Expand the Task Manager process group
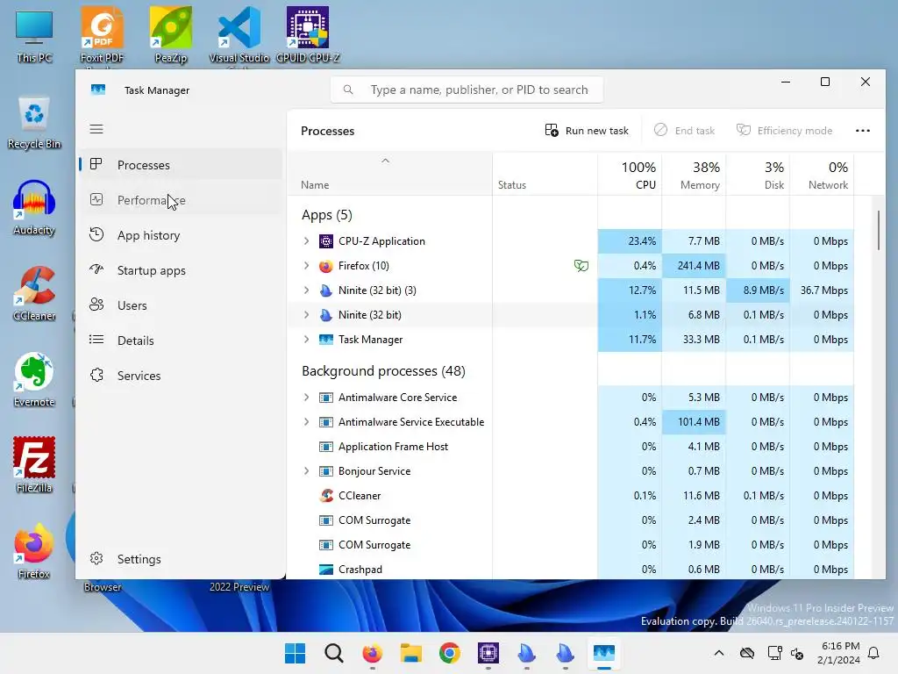The width and height of the screenshot is (898, 674). (306, 340)
